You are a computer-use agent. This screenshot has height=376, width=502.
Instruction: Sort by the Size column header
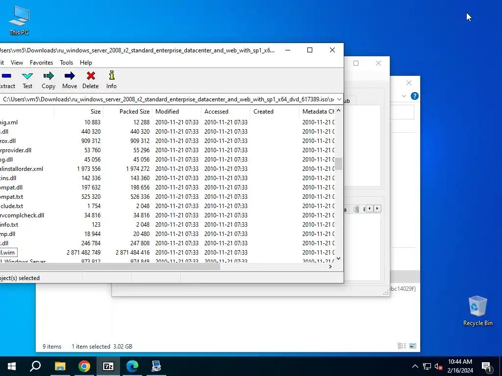click(79, 112)
